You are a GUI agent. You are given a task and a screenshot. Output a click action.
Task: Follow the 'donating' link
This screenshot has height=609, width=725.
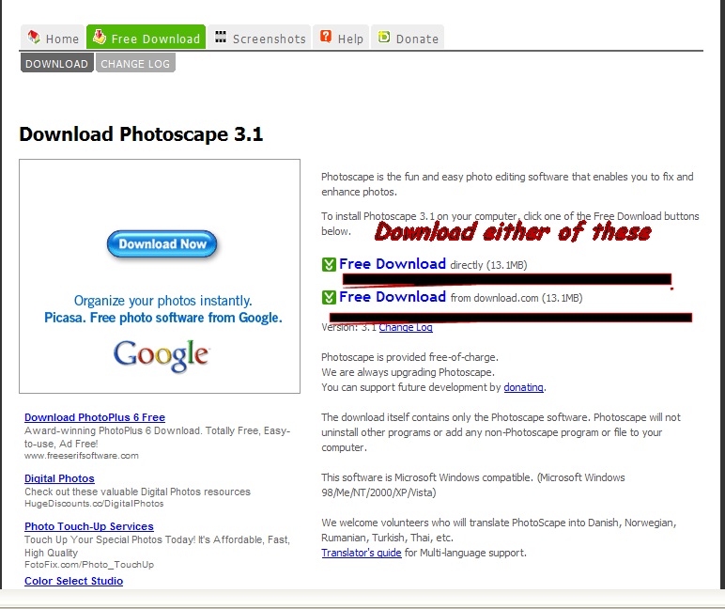pos(523,387)
